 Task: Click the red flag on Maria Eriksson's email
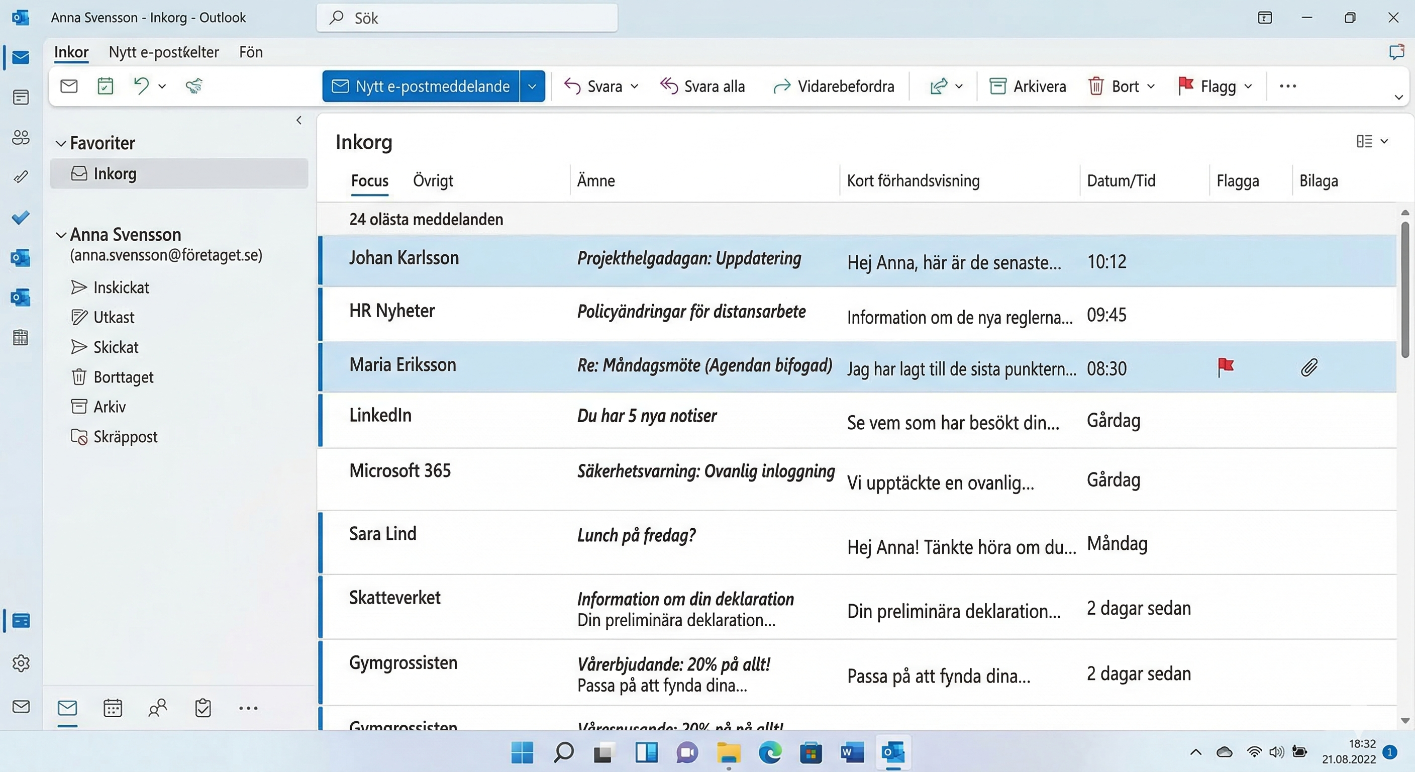1226,367
